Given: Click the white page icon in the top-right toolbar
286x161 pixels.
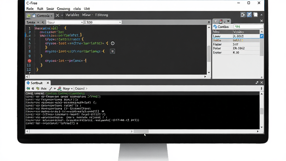Looking at the screenshot, I should coord(256,15).
